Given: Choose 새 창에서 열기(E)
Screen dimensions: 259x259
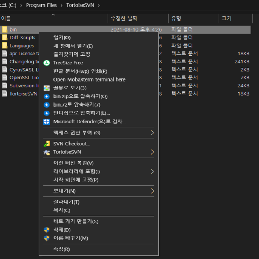Looking at the screenshot, I should click(x=99, y=46).
